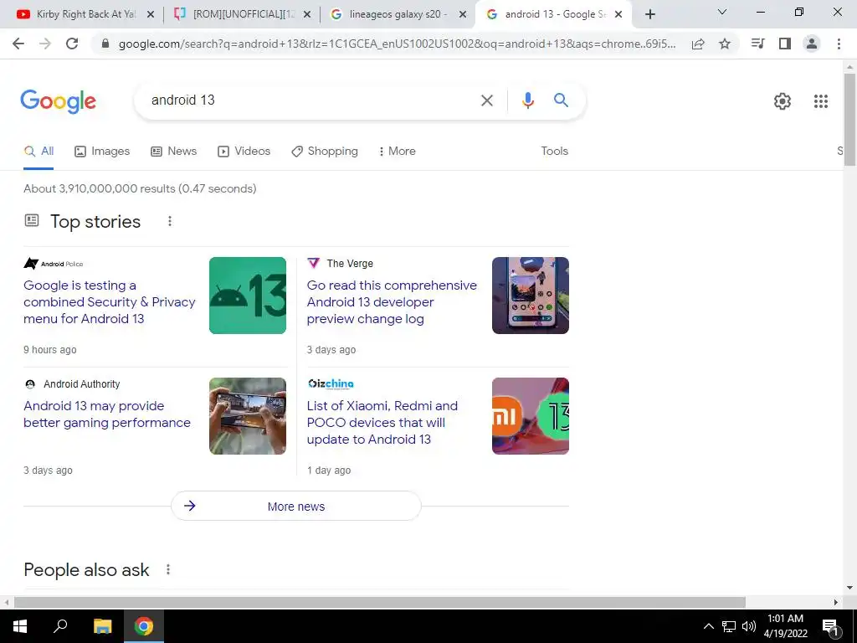Click the scroll down arrow of vertical scrollbar
This screenshot has width=857, height=643.
pos(849,588)
